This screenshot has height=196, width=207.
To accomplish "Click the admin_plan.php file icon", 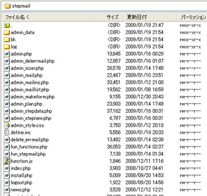I will [x=7, y=104].
